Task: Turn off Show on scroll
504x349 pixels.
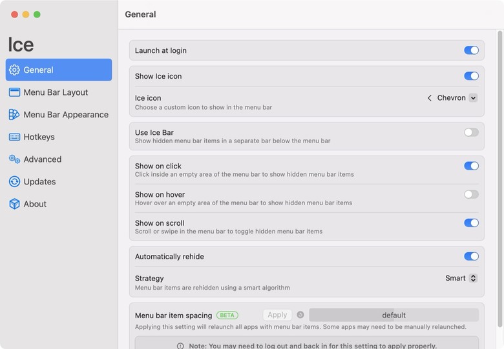Action: [x=471, y=223]
